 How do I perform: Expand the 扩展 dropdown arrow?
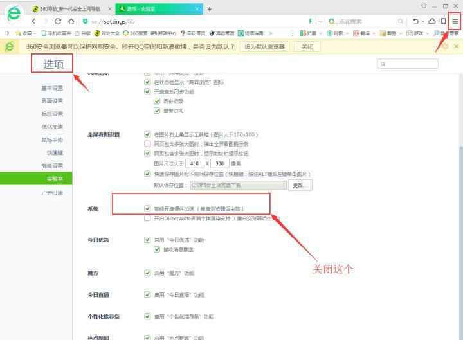[x=320, y=33]
